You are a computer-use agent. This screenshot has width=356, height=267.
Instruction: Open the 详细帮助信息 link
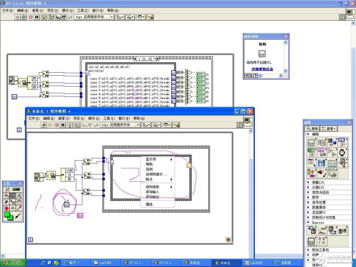pyautogui.click(x=262, y=69)
